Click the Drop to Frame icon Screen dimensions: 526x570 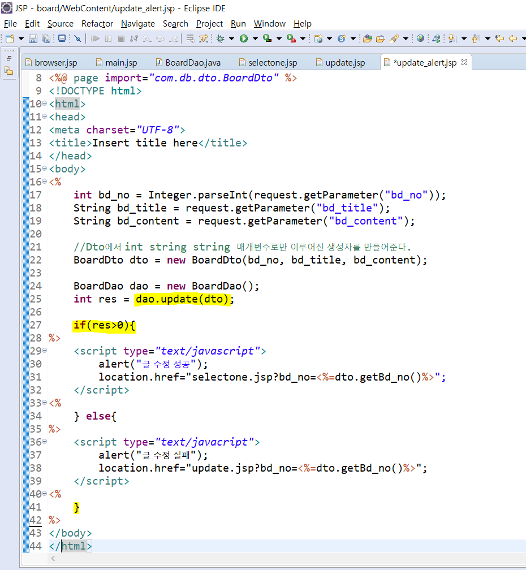coord(190,38)
